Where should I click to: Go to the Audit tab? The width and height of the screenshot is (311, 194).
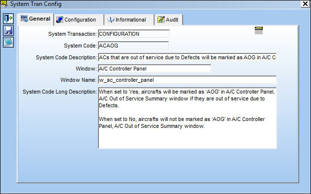click(169, 20)
